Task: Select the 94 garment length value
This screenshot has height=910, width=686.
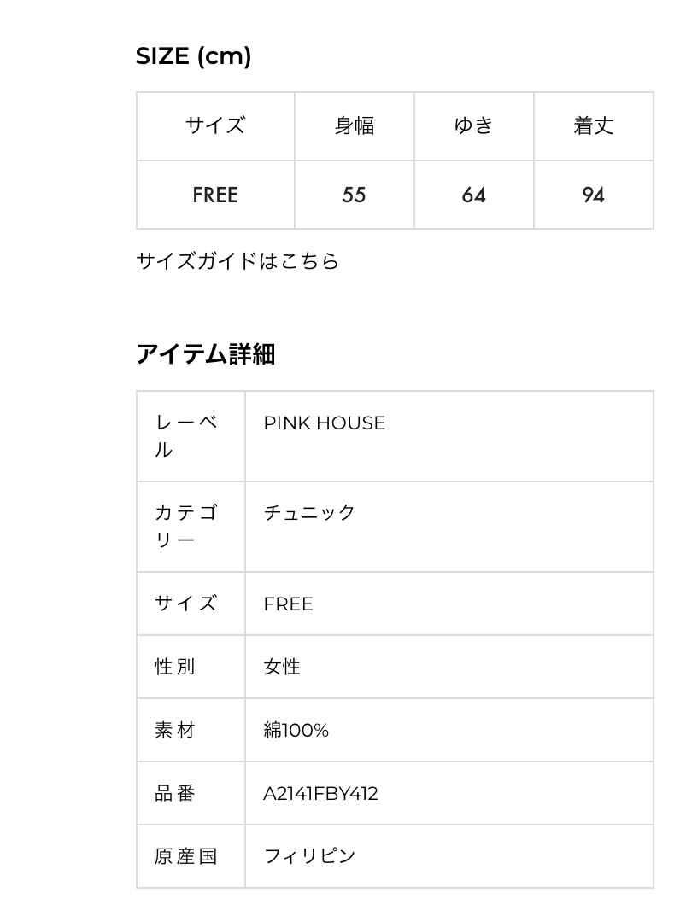Action: (x=593, y=195)
